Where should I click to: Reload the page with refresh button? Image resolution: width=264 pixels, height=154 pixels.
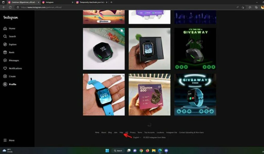[10, 7]
